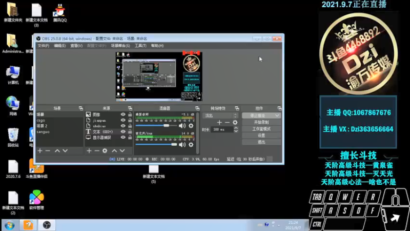Image resolution: width=410 pixels, height=231 pixels.
Task: Open 帮助(H) menu
Action: (x=157, y=46)
